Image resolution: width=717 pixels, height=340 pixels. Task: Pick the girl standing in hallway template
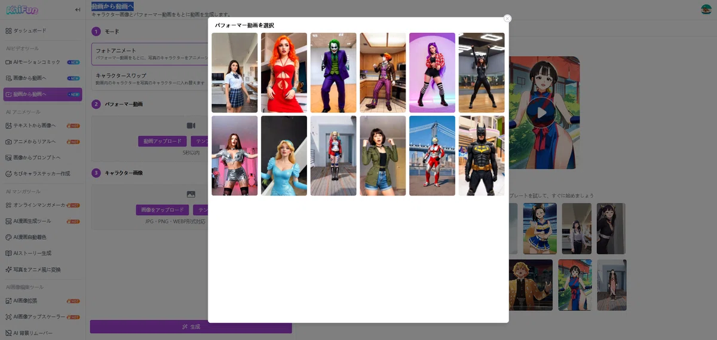coord(612,284)
